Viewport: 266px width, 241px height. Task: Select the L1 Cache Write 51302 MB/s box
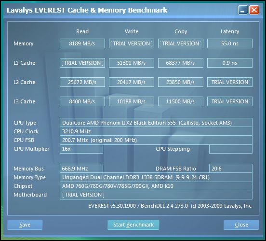click(132, 63)
